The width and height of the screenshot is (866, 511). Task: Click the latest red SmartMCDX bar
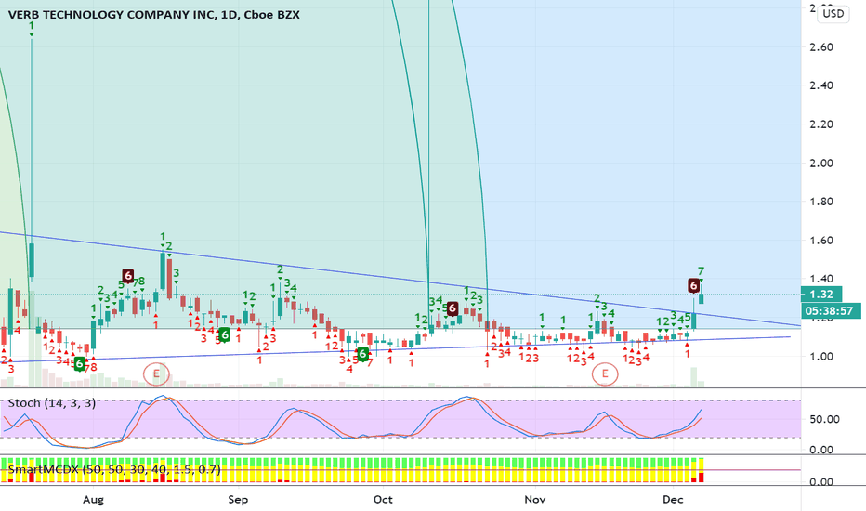coord(702,478)
